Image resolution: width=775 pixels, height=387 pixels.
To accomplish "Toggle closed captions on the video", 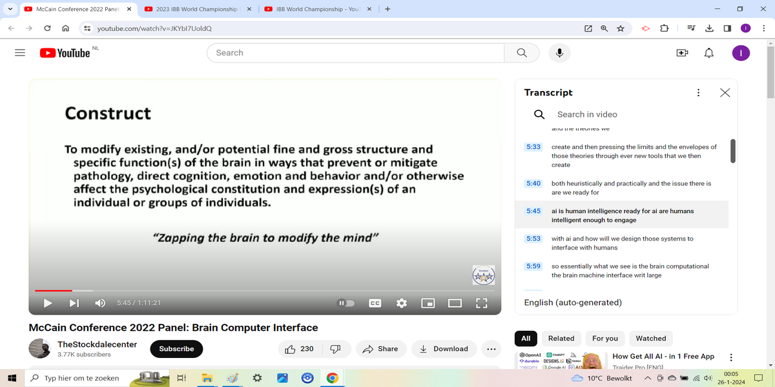I will [x=375, y=303].
